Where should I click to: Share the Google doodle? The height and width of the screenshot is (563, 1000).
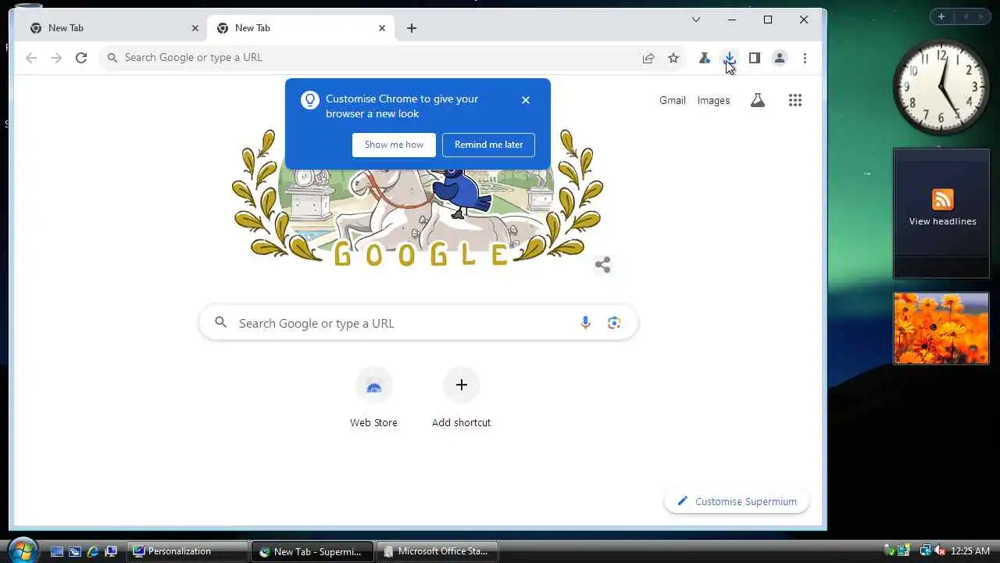(602, 264)
